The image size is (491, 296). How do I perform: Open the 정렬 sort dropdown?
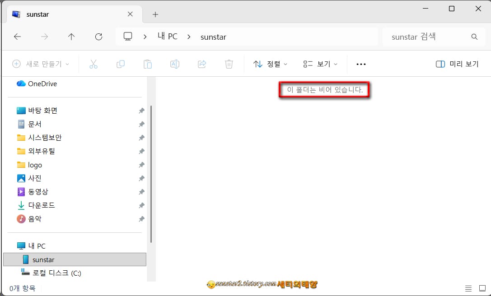tap(270, 64)
